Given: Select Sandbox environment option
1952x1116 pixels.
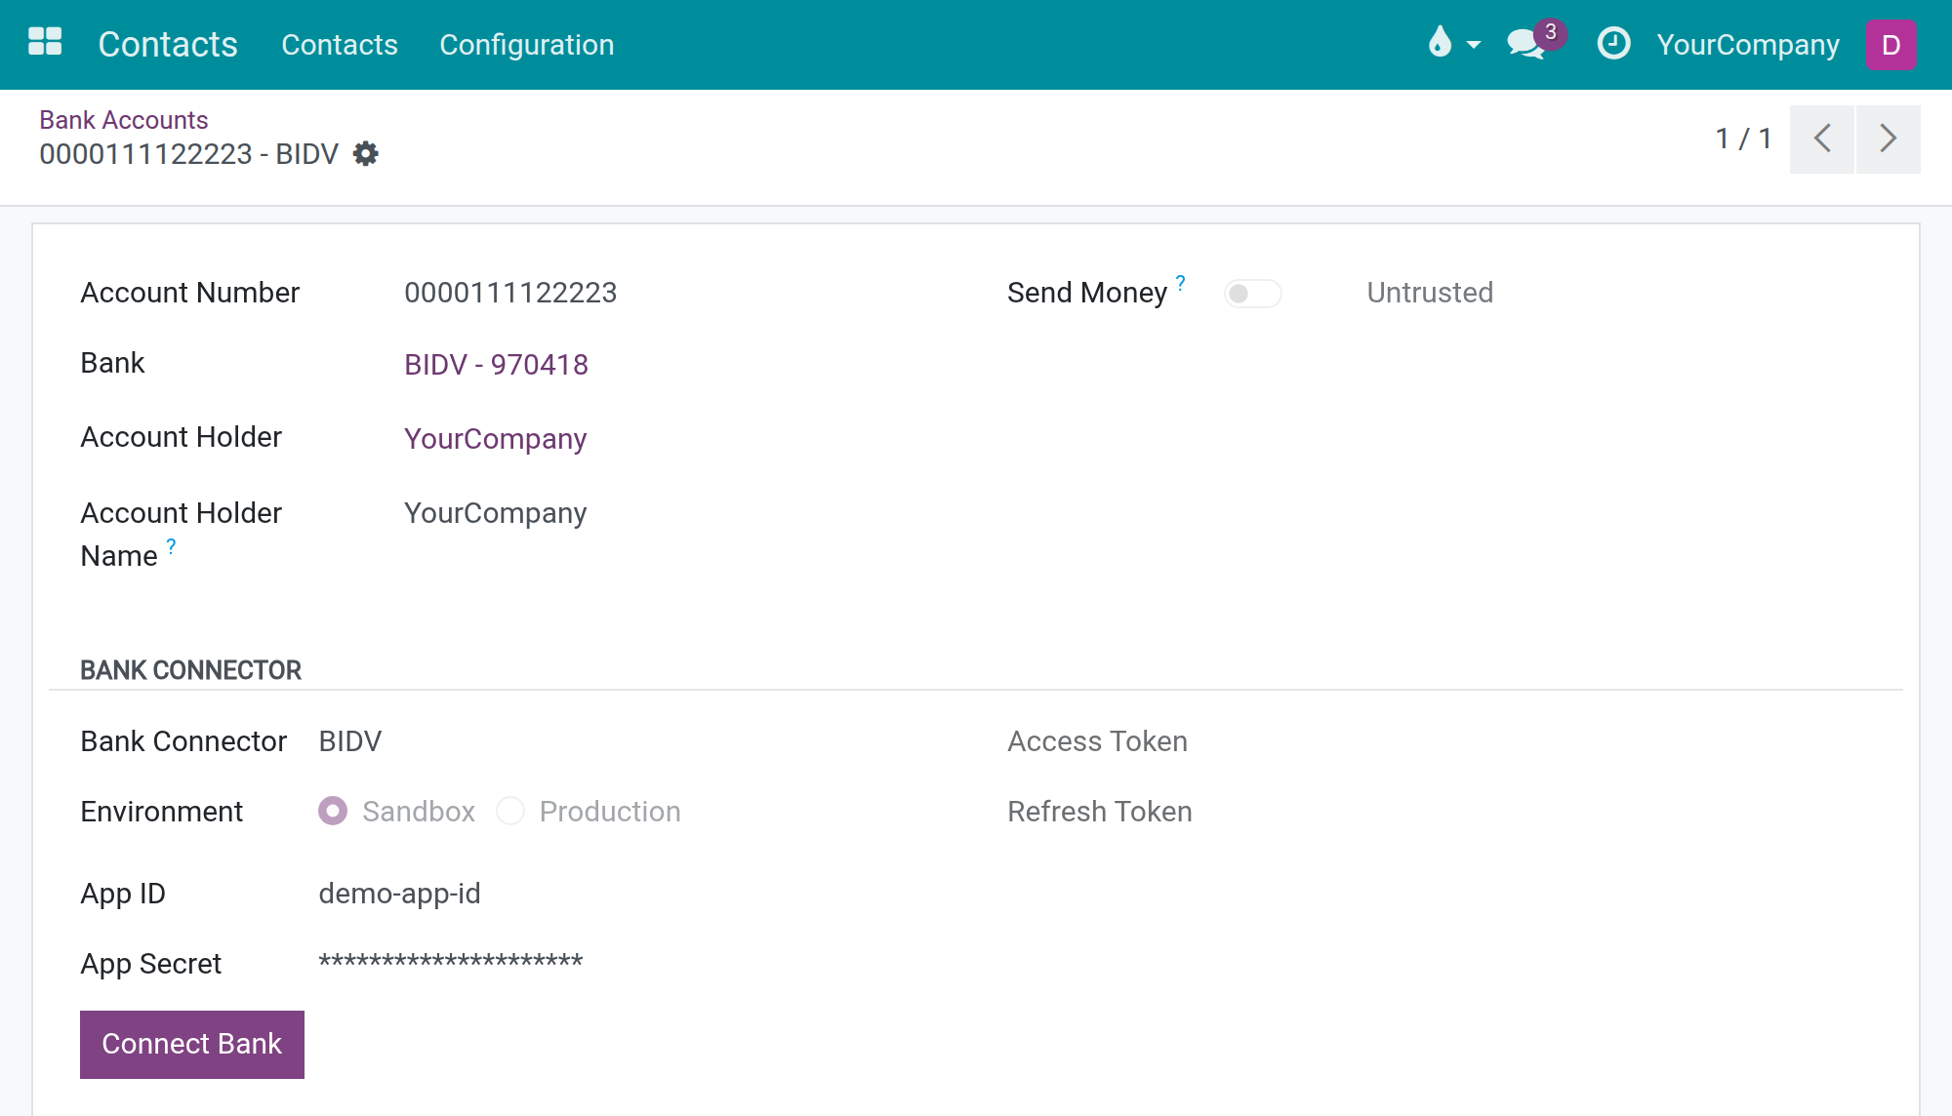Looking at the screenshot, I should (x=333, y=811).
